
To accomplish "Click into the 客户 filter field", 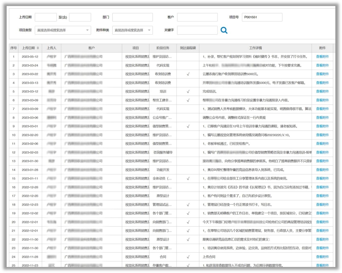I will click(x=197, y=17).
